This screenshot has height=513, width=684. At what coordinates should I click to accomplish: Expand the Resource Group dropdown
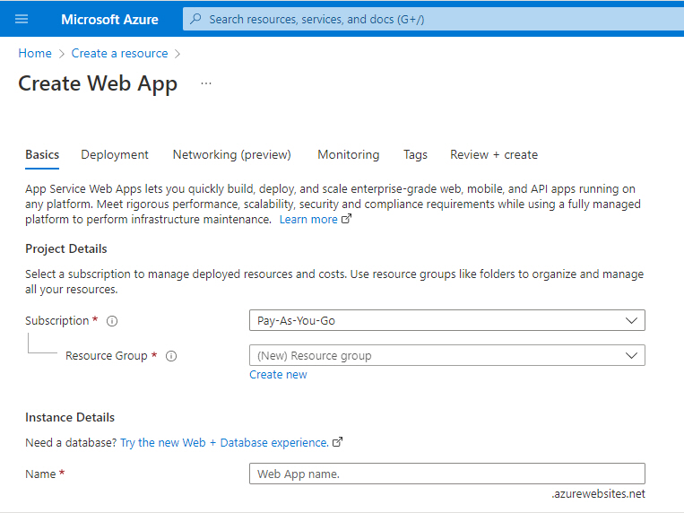pyautogui.click(x=447, y=355)
